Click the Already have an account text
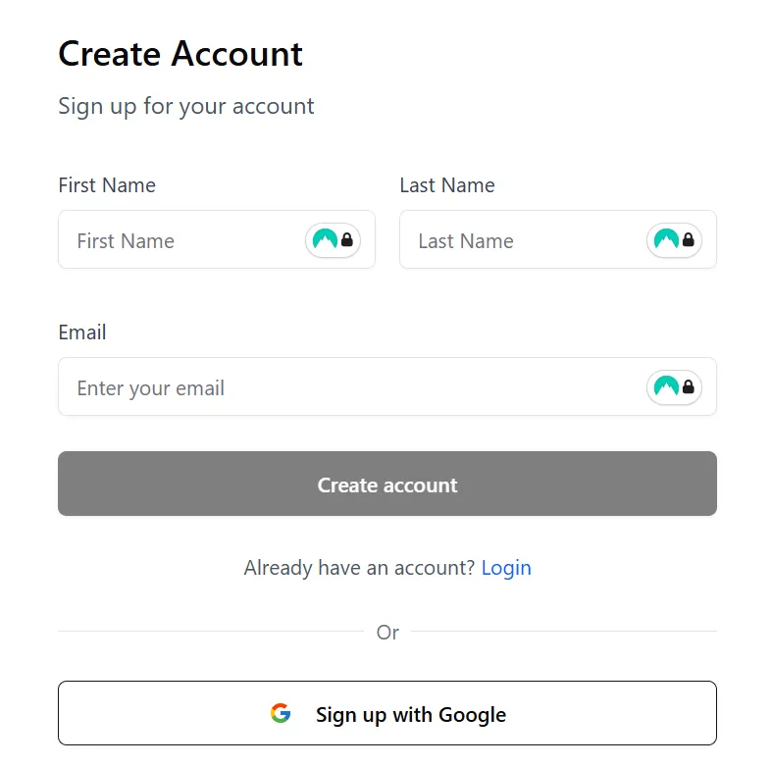The height and width of the screenshot is (766, 771). (x=359, y=568)
